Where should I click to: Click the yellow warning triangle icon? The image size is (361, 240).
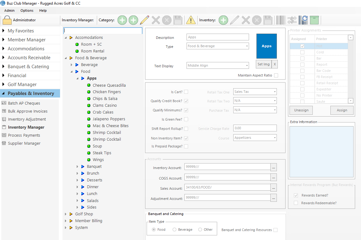pyautogui.click(x=191, y=20)
